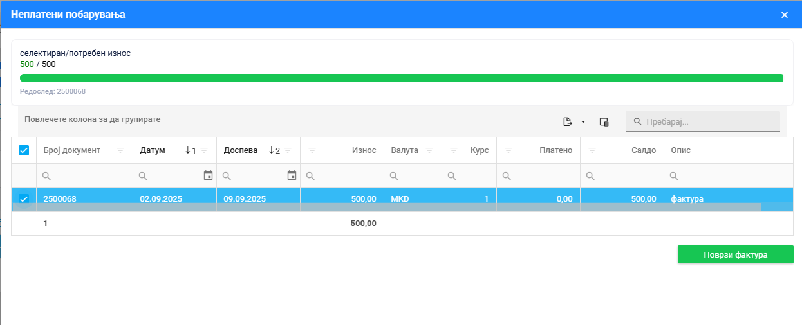Click the export data icon

pyautogui.click(x=567, y=121)
